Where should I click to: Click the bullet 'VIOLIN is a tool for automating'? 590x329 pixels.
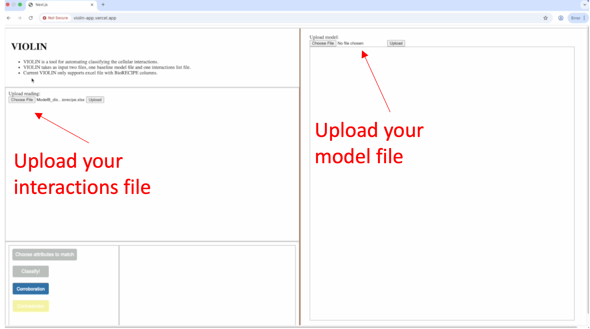pos(91,62)
